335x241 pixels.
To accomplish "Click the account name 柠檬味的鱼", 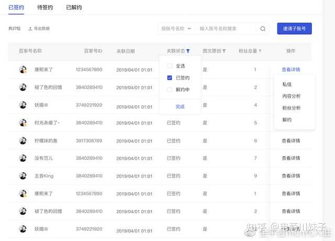I will tap(46, 141).
